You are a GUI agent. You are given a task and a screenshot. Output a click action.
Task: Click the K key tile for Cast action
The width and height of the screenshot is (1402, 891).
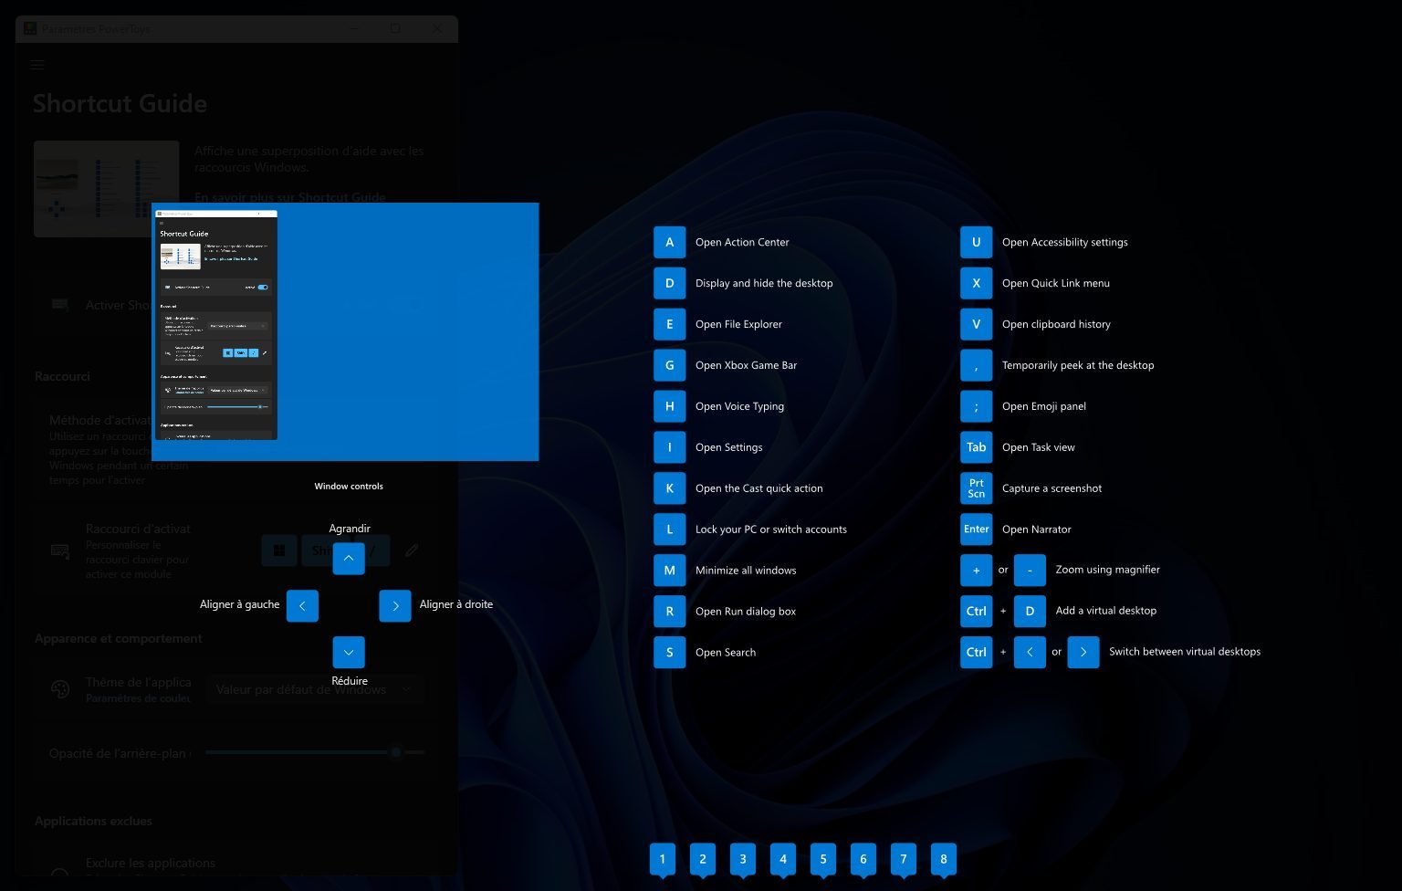point(669,488)
